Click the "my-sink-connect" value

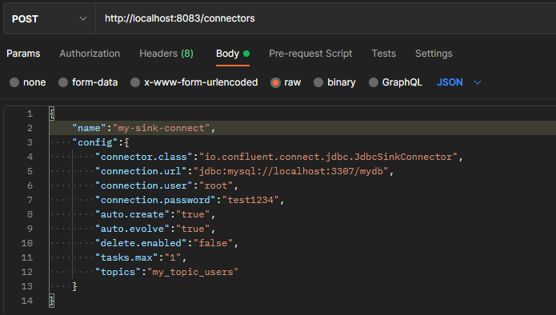tap(161, 128)
